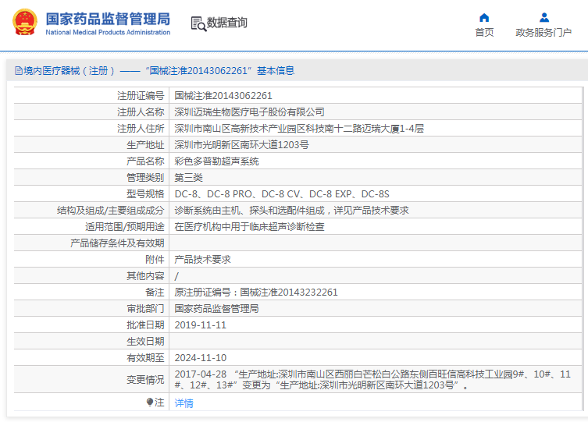The image size is (588, 422).
Task: Click the 首页 home icon
Action: (x=484, y=18)
